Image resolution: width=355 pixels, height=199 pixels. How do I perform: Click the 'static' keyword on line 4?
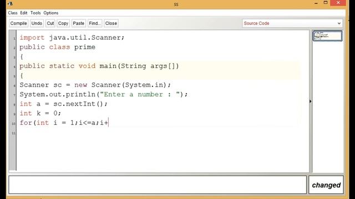point(62,66)
